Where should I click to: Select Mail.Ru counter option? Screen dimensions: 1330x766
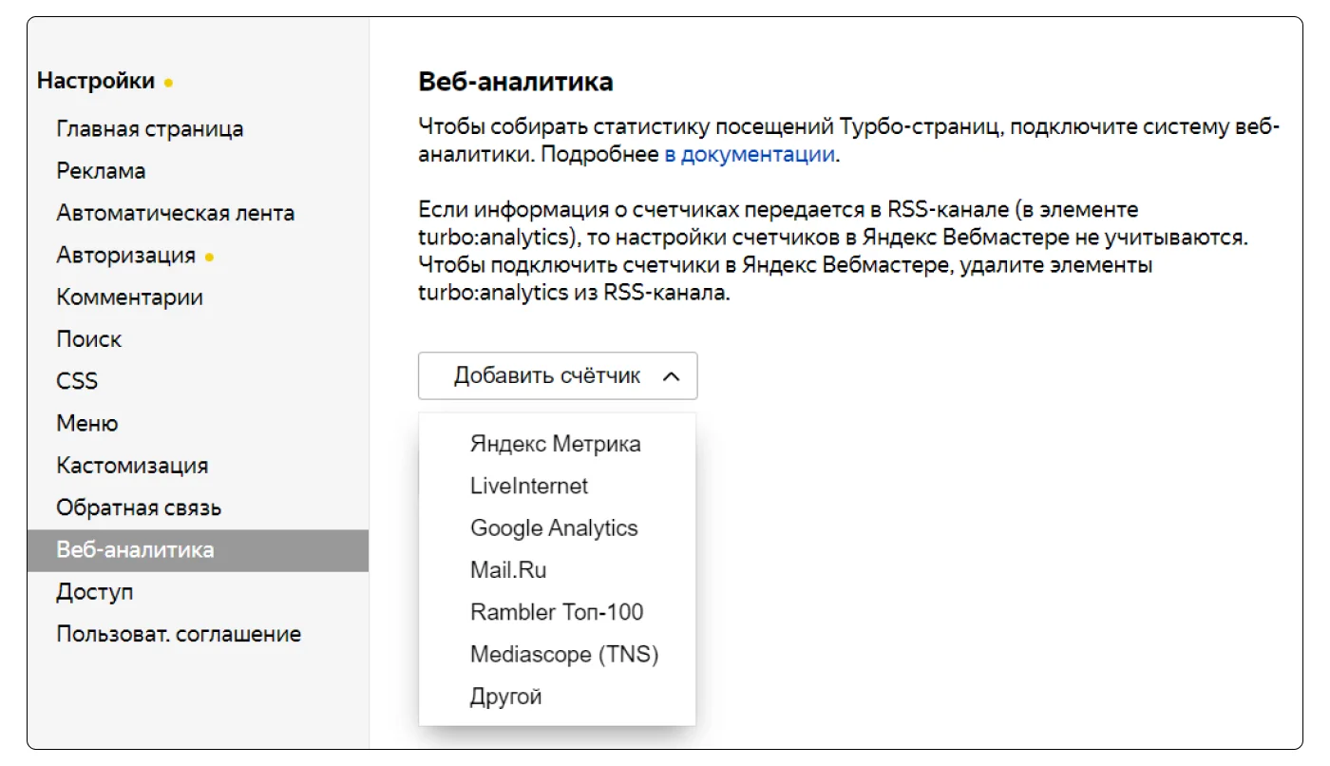coord(508,570)
